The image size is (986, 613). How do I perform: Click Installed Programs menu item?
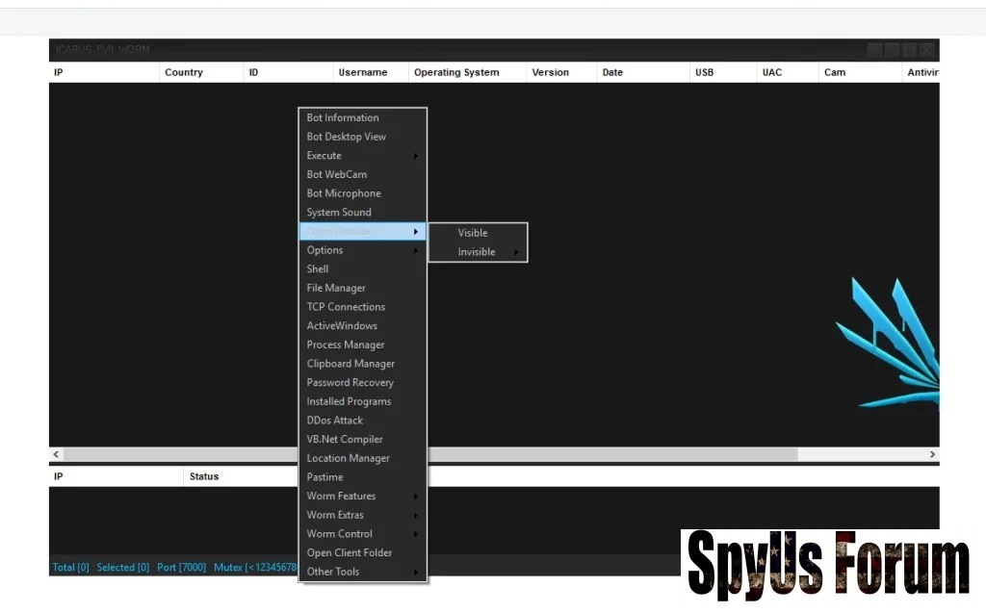[349, 401]
